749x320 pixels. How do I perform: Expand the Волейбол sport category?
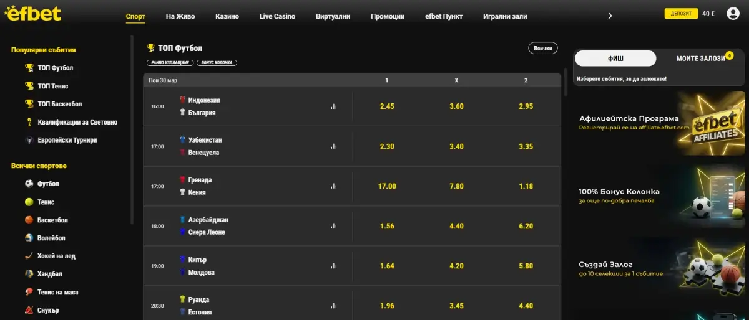tap(52, 238)
